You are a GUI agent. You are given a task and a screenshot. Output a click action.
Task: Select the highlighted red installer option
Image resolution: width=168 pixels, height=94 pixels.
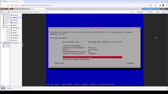point(92,57)
